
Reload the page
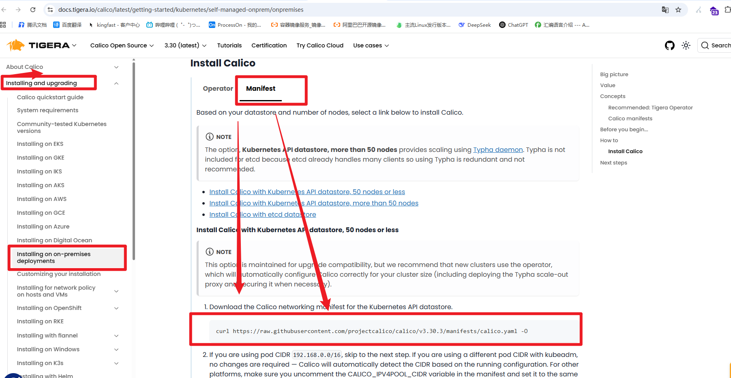pos(33,10)
